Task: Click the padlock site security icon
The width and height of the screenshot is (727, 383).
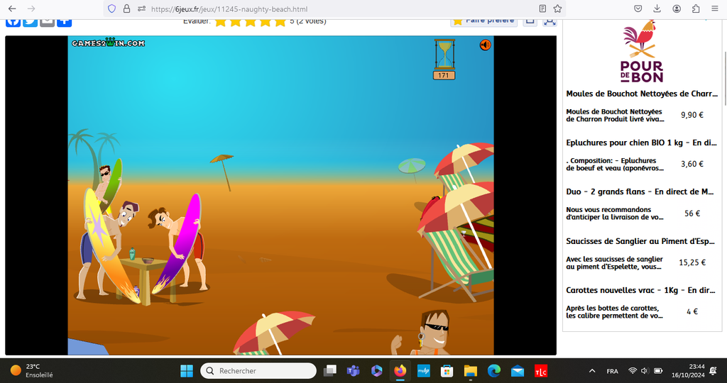Action: [x=126, y=9]
